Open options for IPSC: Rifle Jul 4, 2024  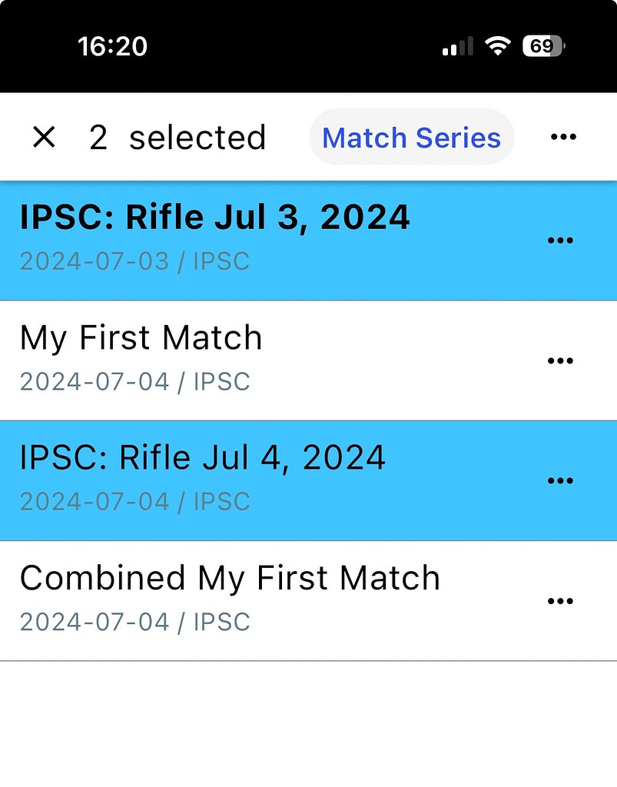560,480
